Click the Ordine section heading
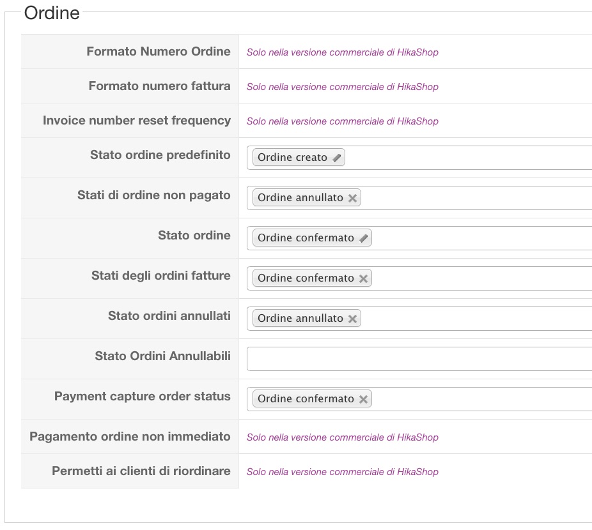 pyautogui.click(x=52, y=13)
